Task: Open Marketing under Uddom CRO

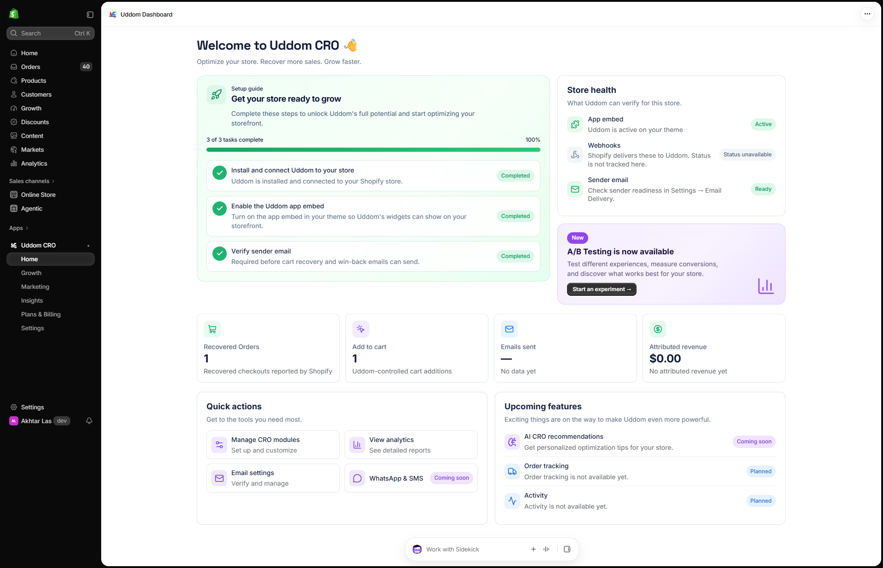Action: 51,287
